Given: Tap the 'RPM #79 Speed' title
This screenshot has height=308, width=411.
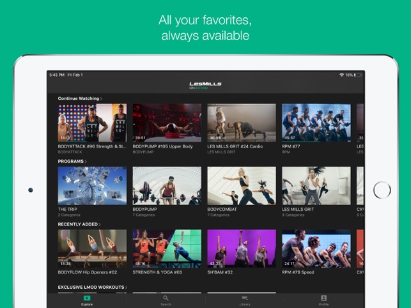Looking at the screenshot, I should (x=298, y=272).
